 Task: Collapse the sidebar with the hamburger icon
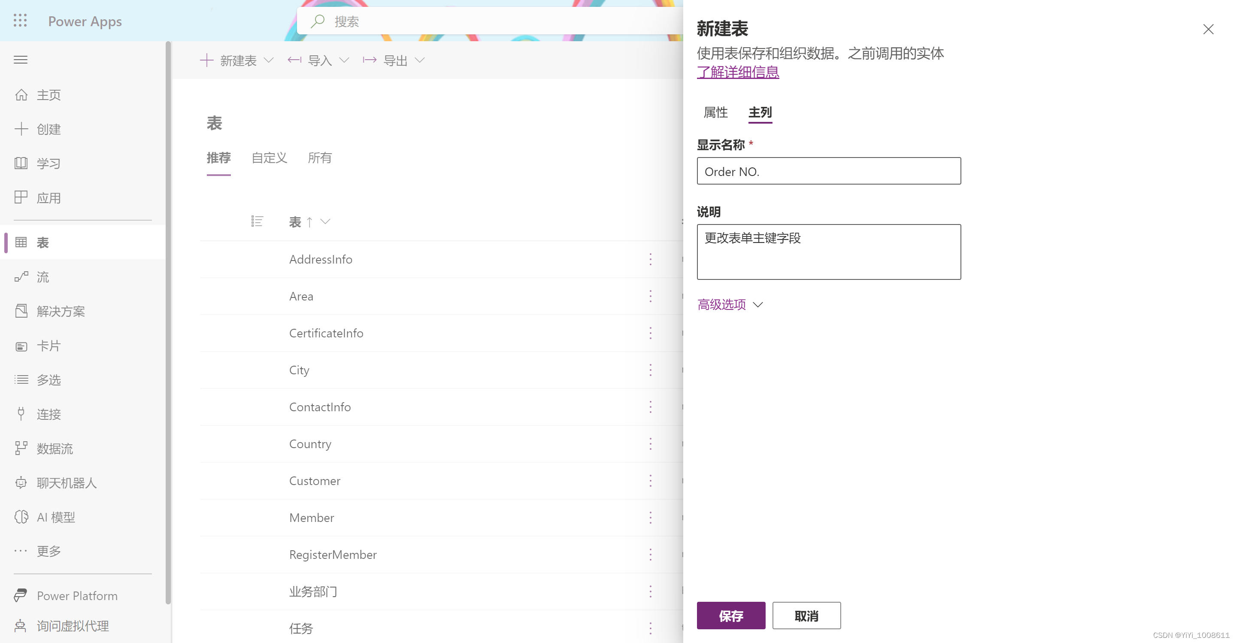(x=21, y=59)
